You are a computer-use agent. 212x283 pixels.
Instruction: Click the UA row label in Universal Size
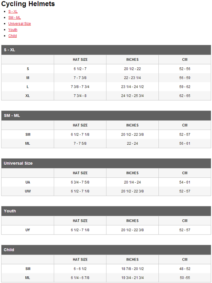[x=28, y=182]
